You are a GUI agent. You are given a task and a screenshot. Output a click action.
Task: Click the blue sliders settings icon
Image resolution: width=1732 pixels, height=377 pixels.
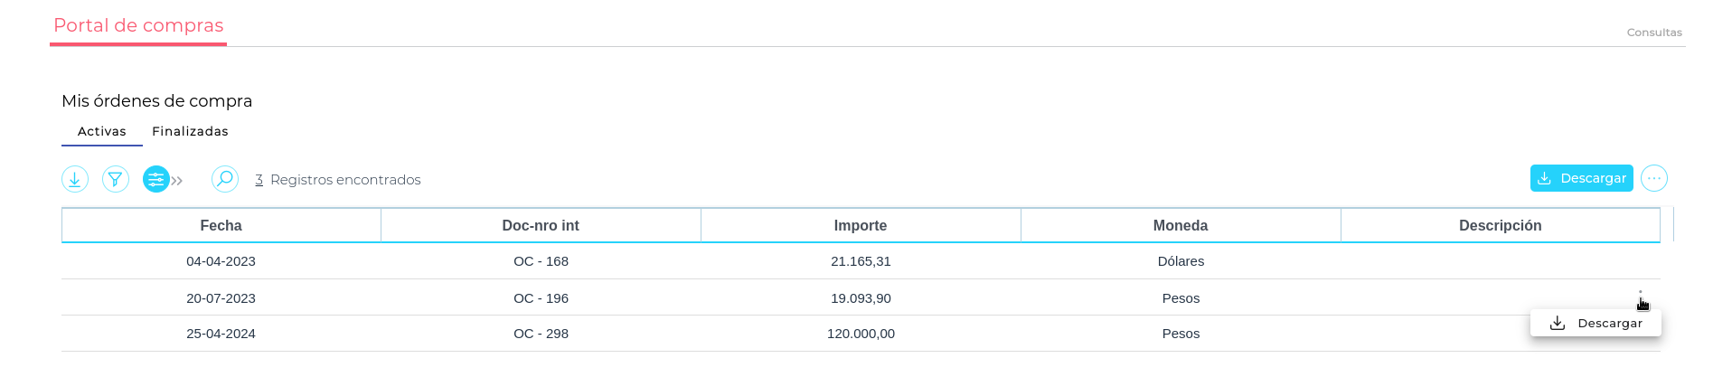coord(155,179)
